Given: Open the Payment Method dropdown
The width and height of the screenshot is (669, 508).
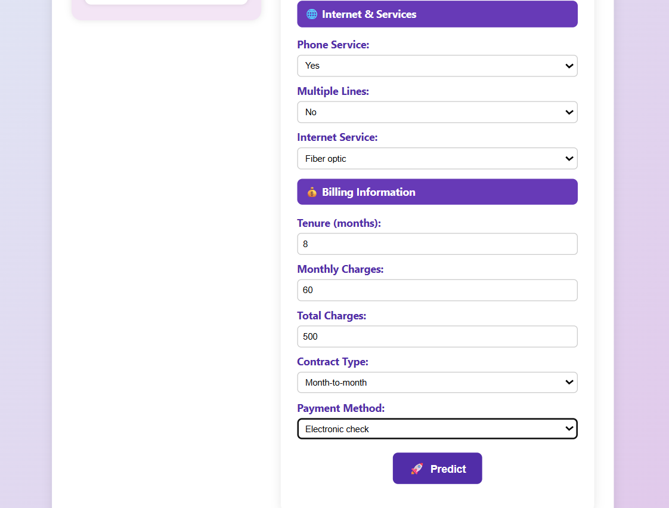Looking at the screenshot, I should 437,429.
